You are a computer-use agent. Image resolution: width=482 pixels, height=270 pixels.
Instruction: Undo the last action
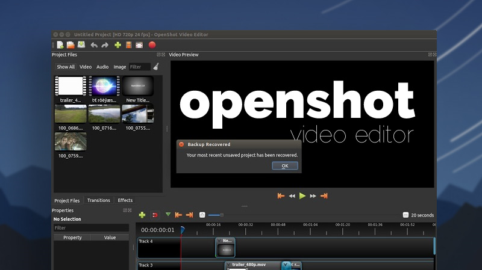94,44
